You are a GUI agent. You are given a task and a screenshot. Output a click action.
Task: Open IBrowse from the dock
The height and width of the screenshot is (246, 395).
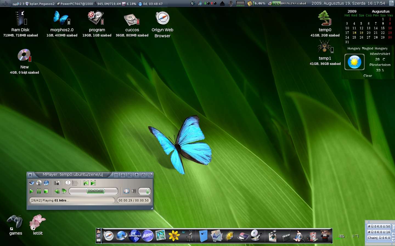[x=134, y=235]
